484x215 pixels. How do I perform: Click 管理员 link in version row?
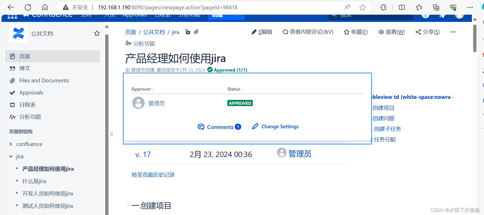point(300,154)
